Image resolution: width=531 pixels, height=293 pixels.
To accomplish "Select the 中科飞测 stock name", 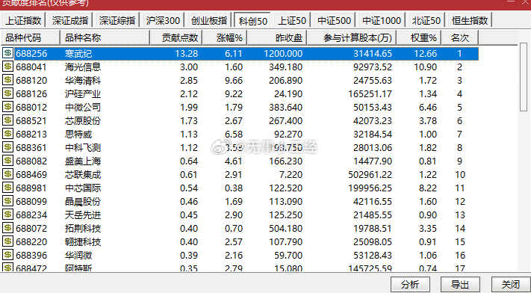I will 83,147.
